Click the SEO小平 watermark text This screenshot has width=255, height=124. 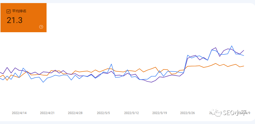(x=234, y=113)
